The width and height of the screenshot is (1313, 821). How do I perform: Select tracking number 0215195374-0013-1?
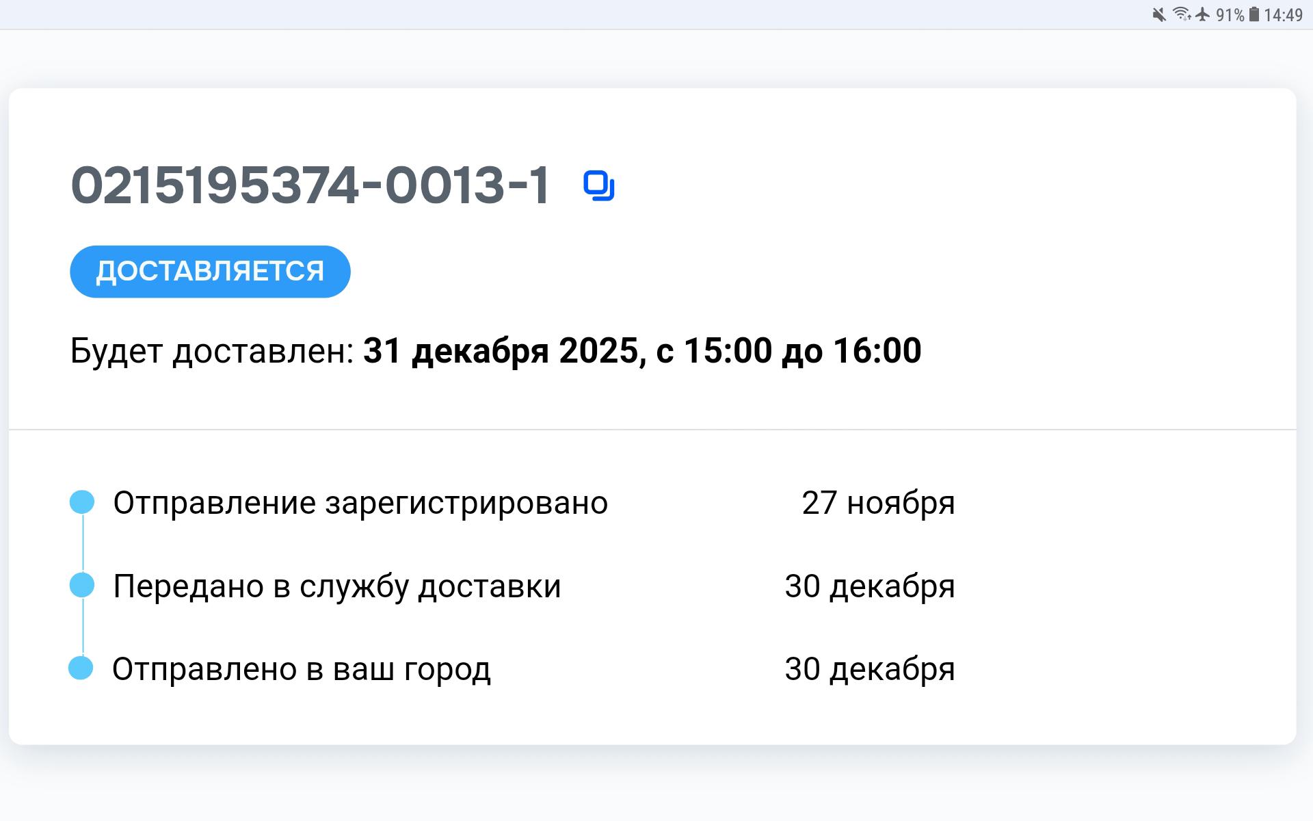coord(310,185)
